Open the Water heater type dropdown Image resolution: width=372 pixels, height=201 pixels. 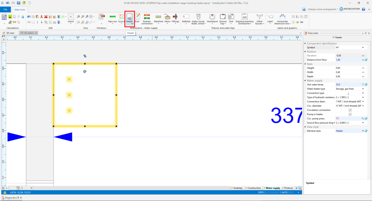click(363, 89)
